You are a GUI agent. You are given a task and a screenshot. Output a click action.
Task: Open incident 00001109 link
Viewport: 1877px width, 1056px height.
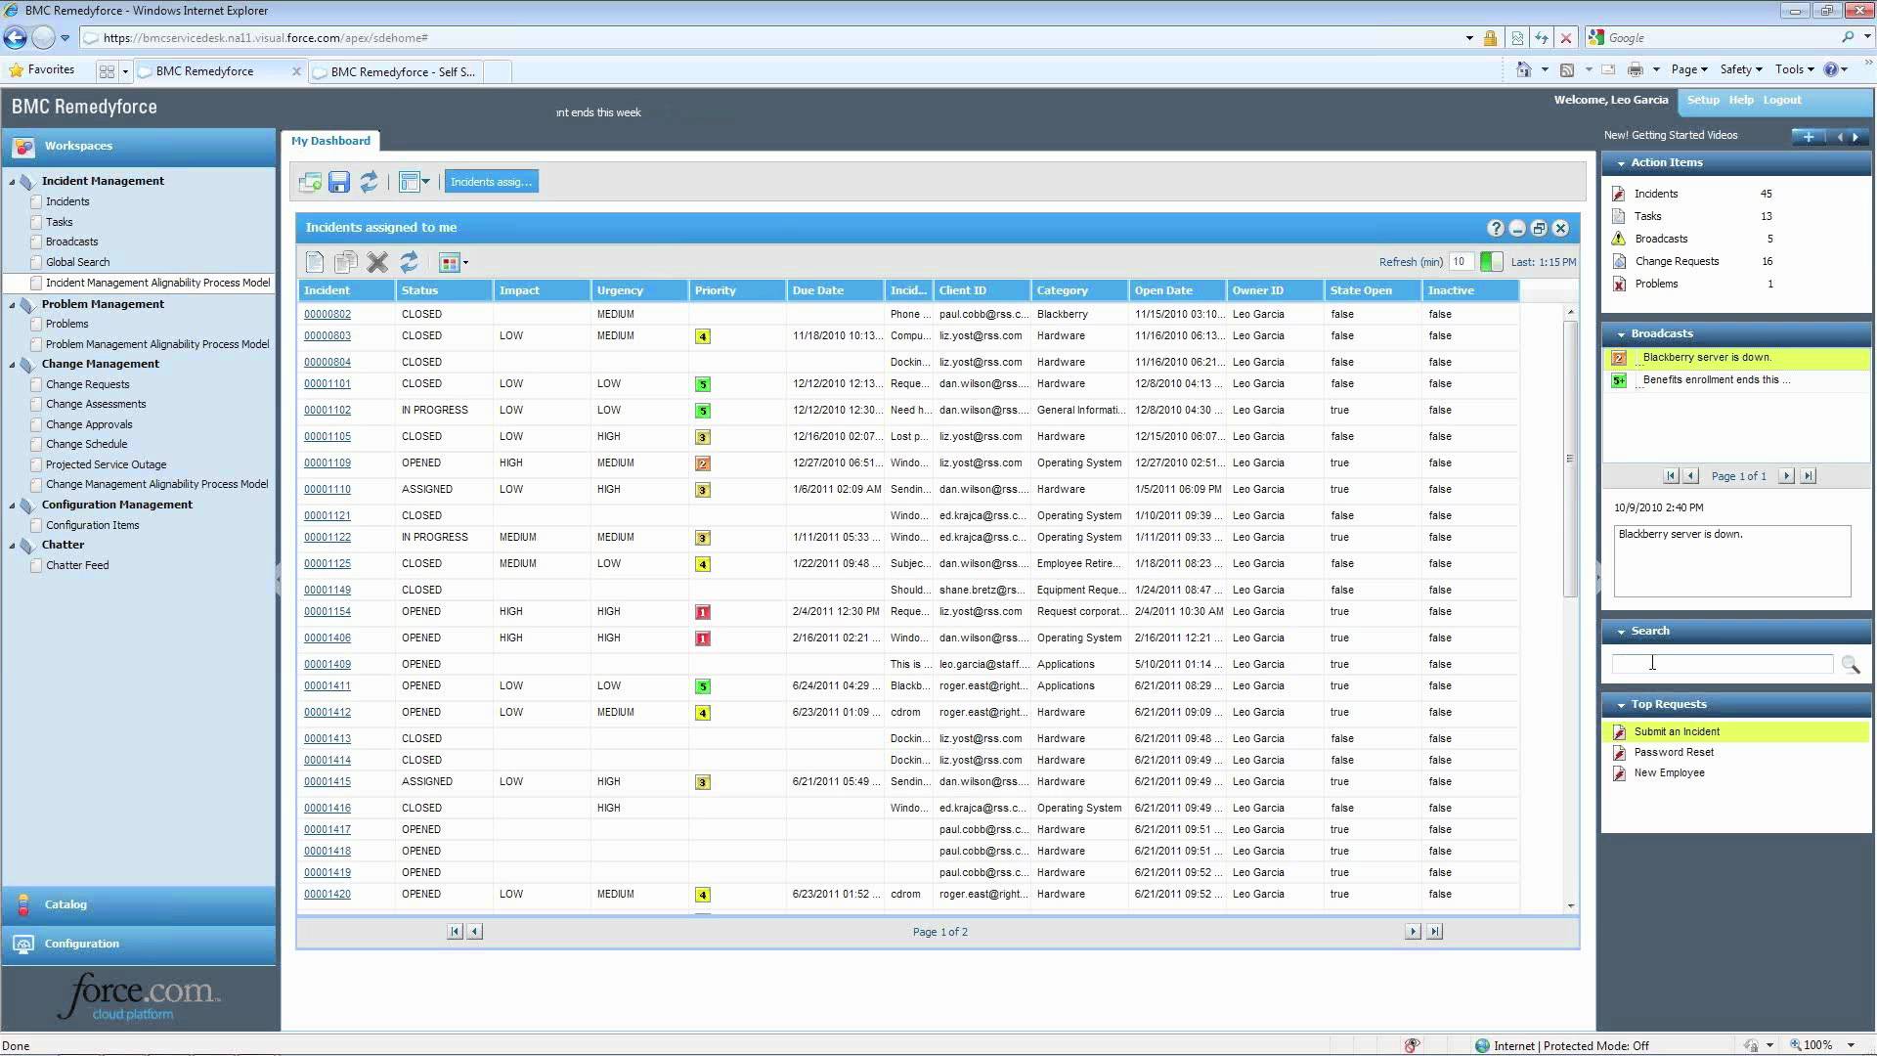point(327,463)
